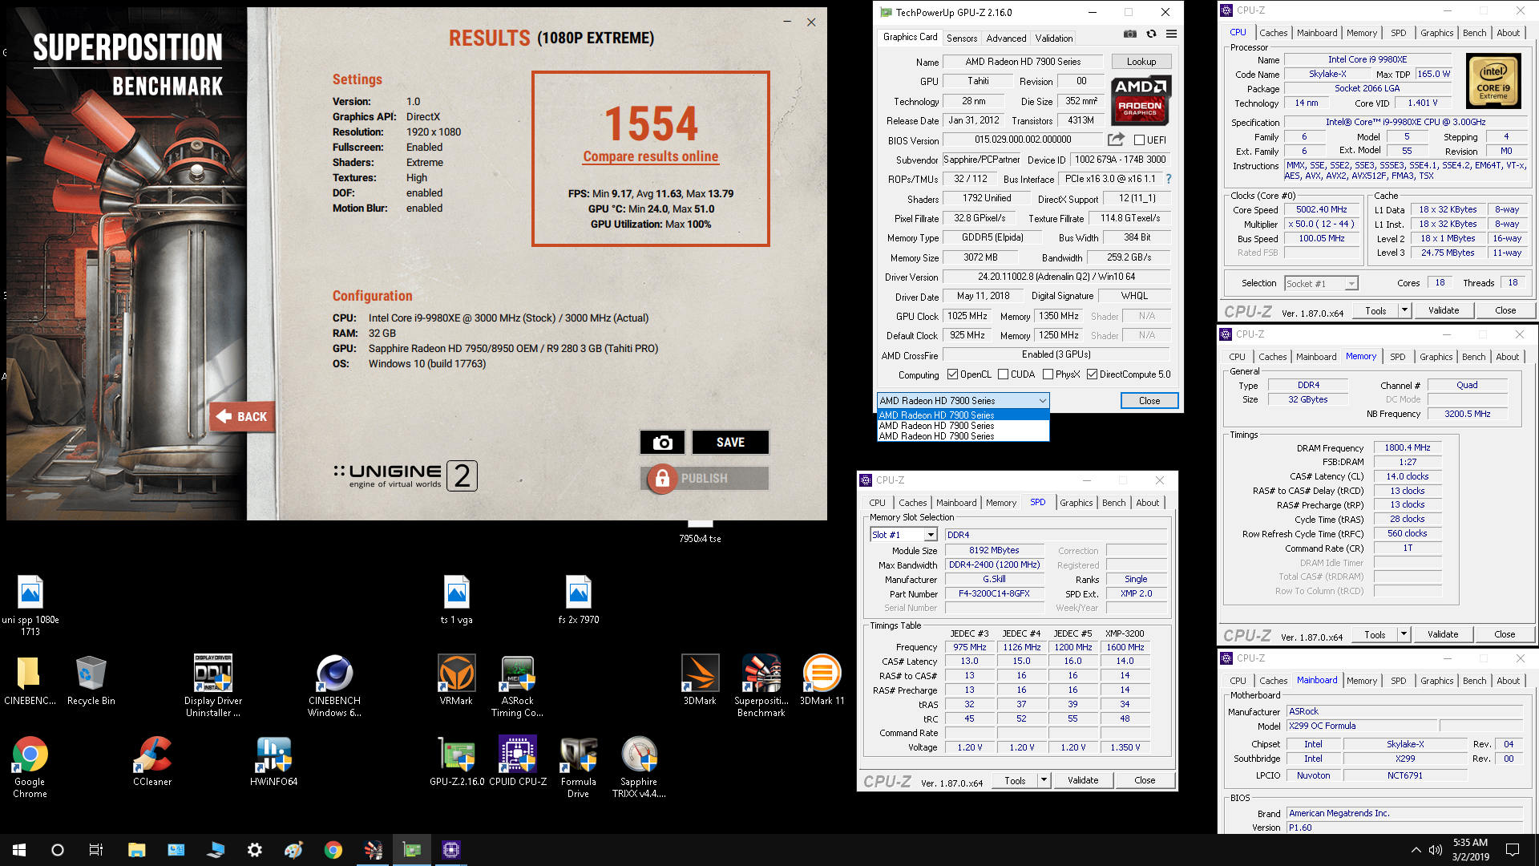Viewport: 1539px width, 866px height.
Task: Open the notification center on the taskbar
Action: click(1513, 850)
